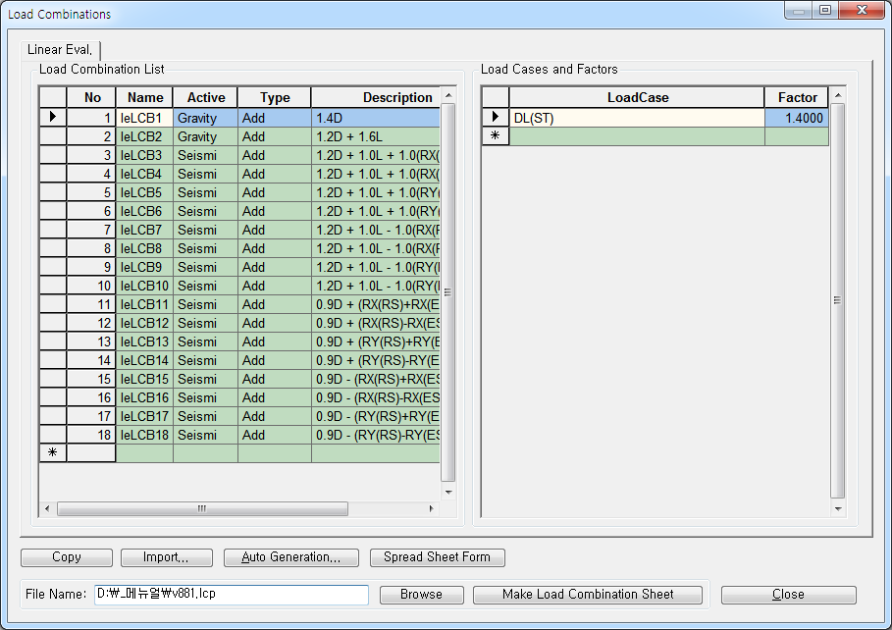Select the 1.2D + 1.6L description cell
Screen dimensions: 892x630
(376, 136)
